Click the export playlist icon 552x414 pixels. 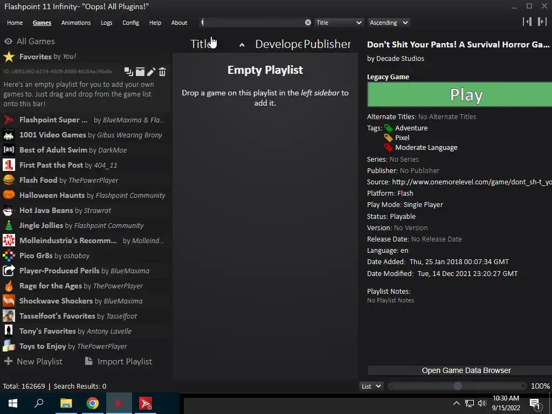140,72
